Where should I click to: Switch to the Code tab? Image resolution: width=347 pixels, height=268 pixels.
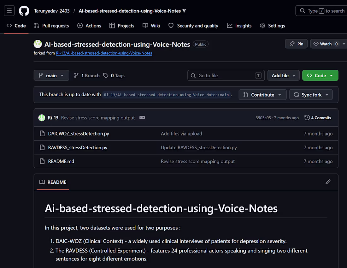(16, 26)
